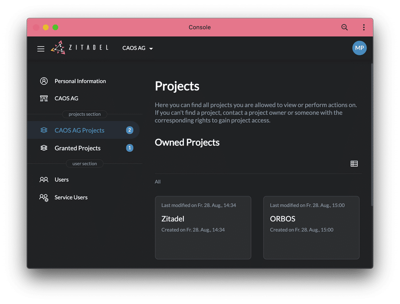Click 'Last modified on Fr. 28. Aug., 15:00' text

(x=307, y=205)
